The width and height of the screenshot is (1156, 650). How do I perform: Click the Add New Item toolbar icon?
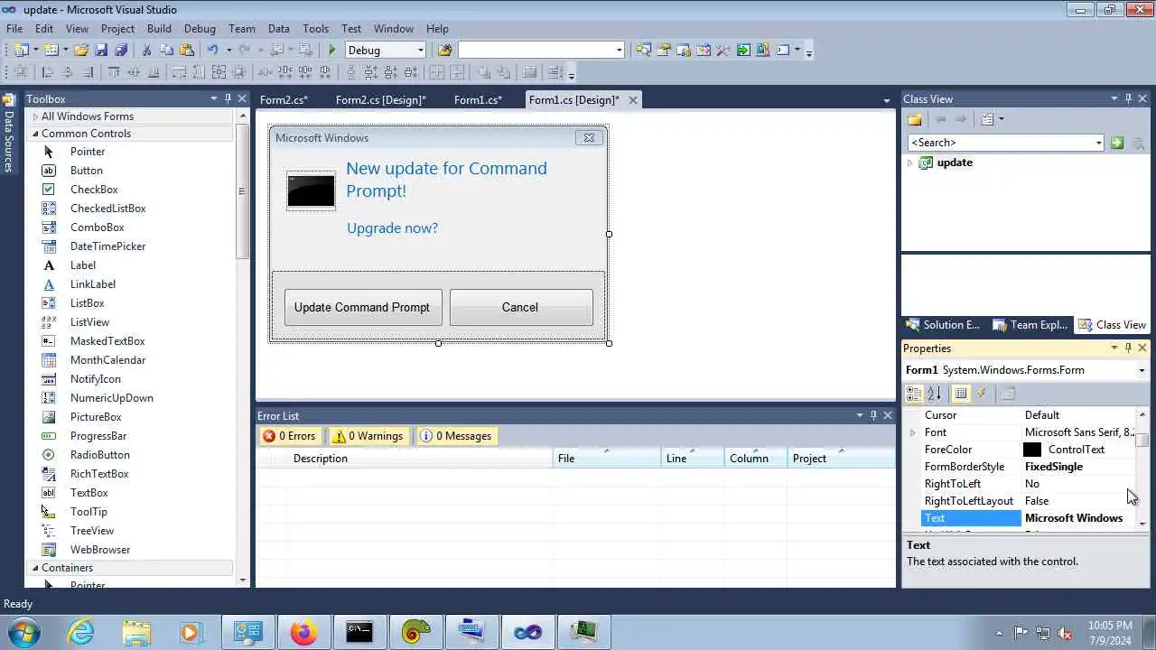click(51, 51)
